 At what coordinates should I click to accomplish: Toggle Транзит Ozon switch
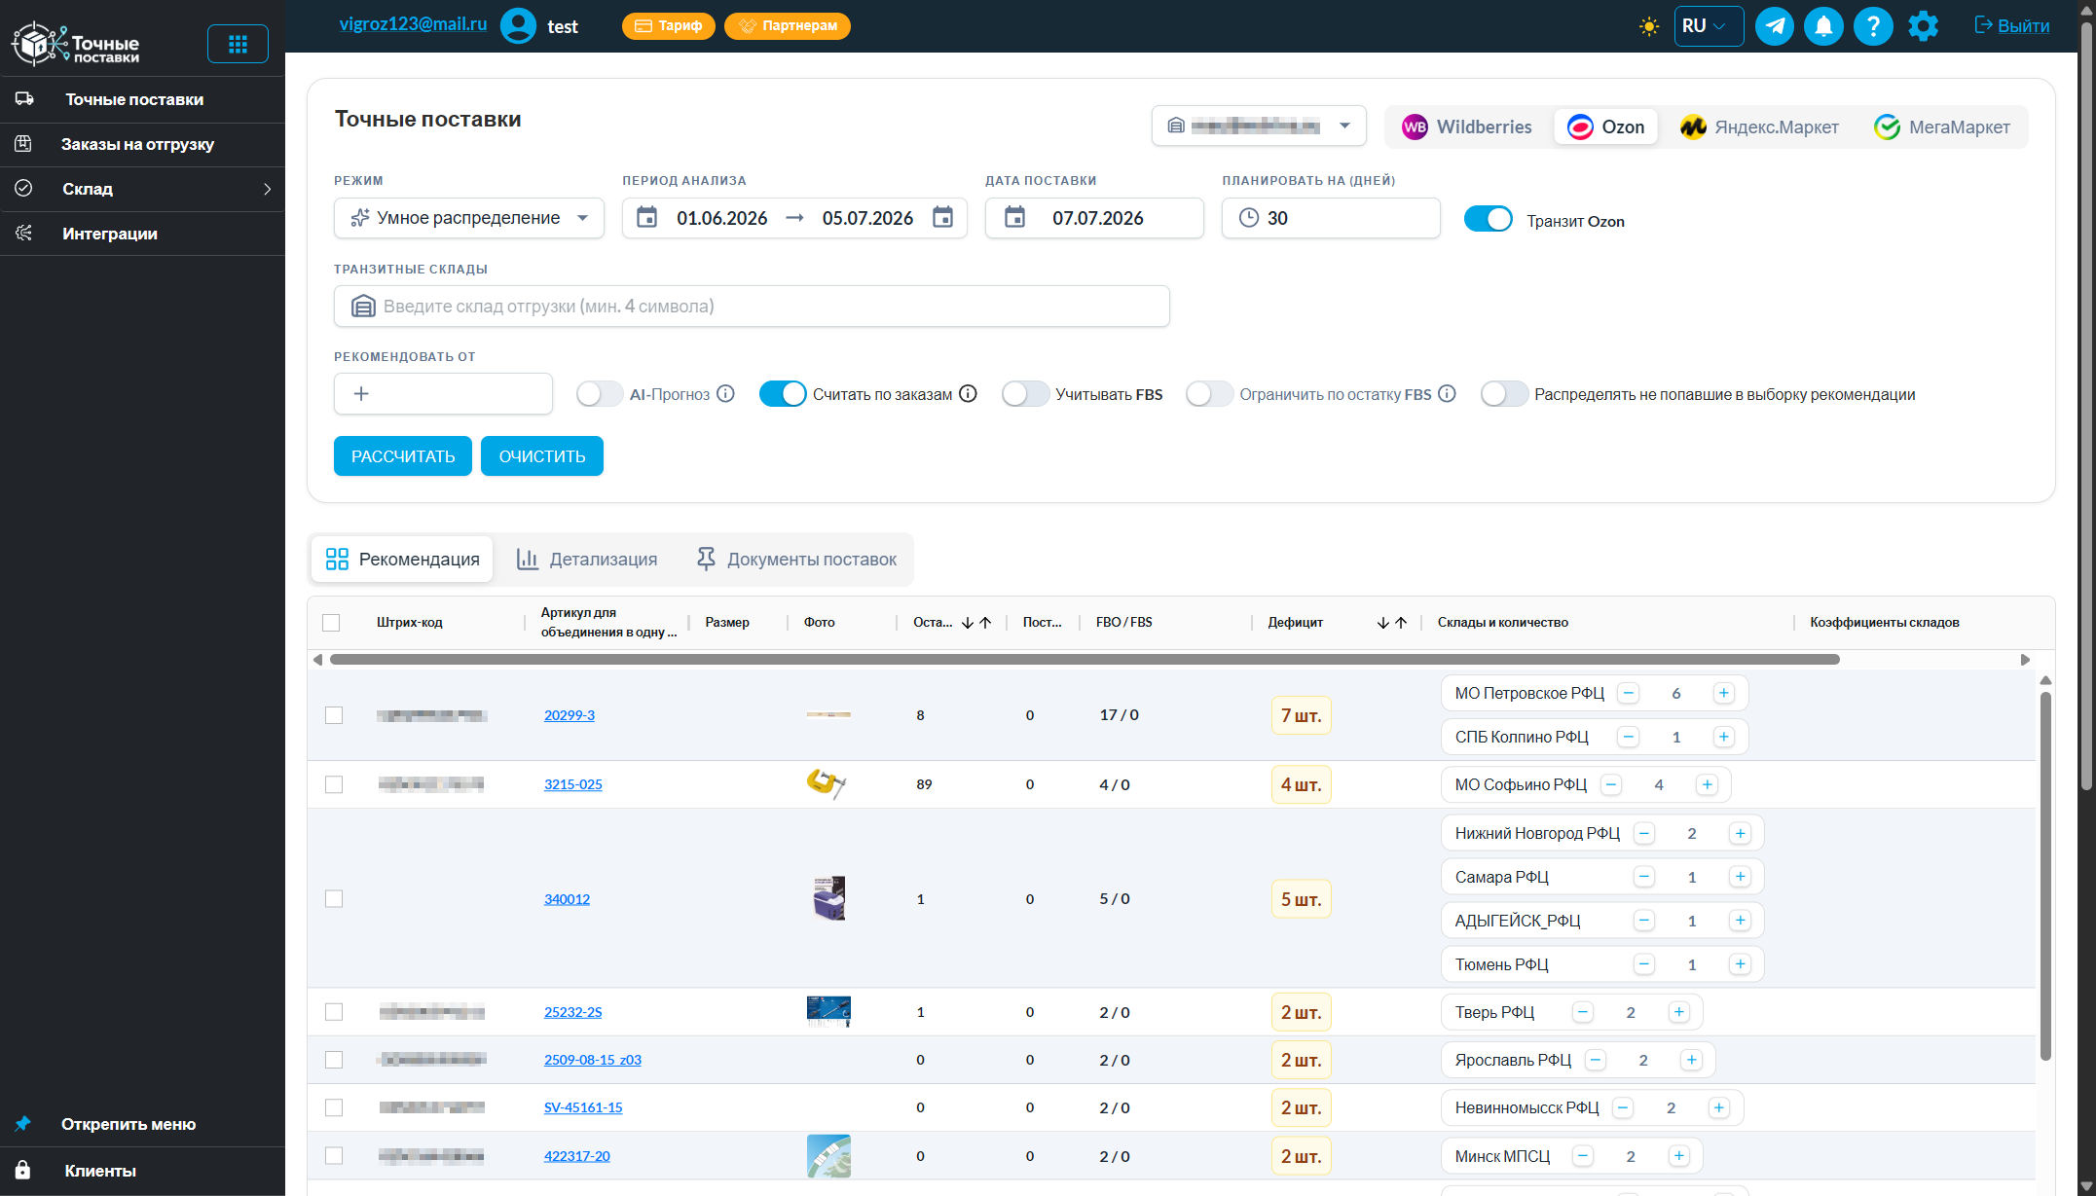coord(1488,220)
